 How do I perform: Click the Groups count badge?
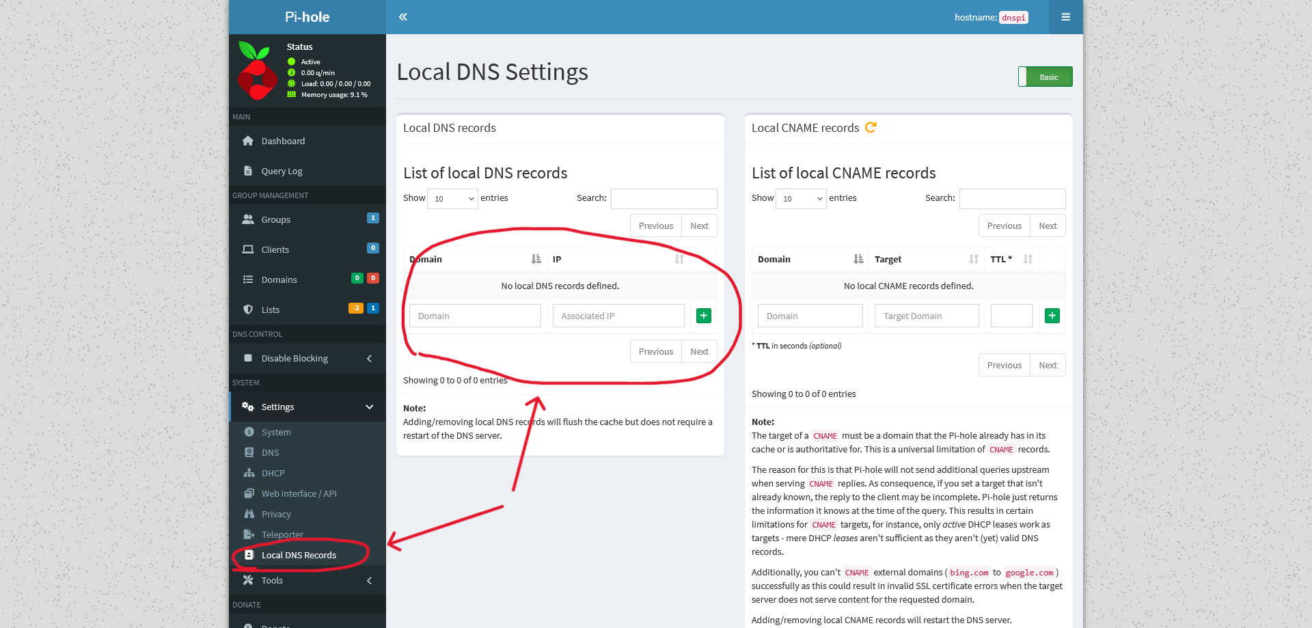click(x=373, y=218)
